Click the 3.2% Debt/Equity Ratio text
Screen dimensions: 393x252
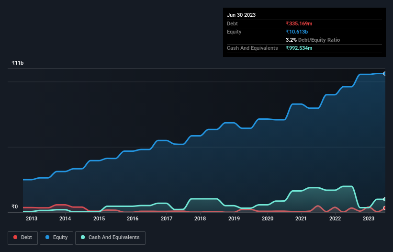pyautogui.click(x=313, y=40)
